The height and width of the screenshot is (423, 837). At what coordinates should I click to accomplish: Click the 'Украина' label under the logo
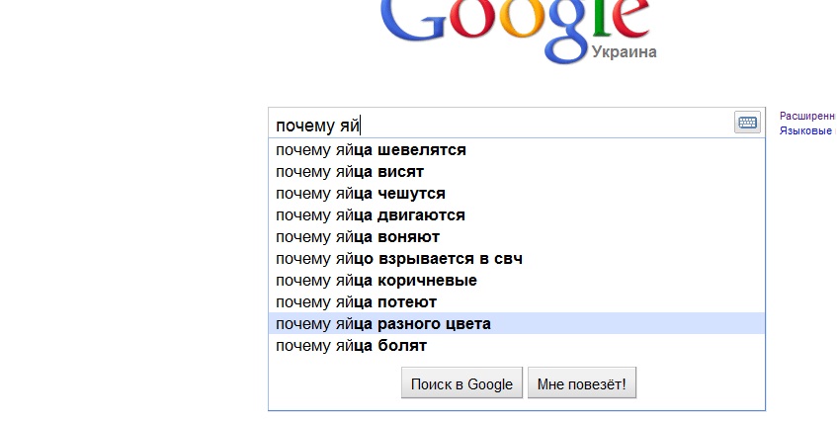click(x=624, y=52)
